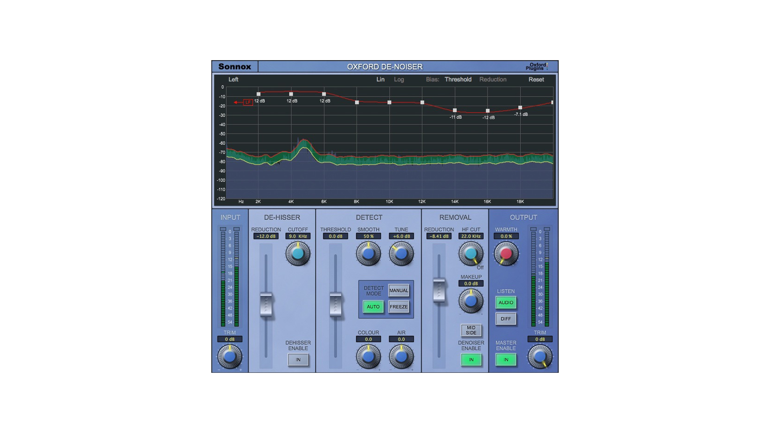Click the OXFORD DE-NOISER title
770x433 pixels.
pyautogui.click(x=385, y=66)
